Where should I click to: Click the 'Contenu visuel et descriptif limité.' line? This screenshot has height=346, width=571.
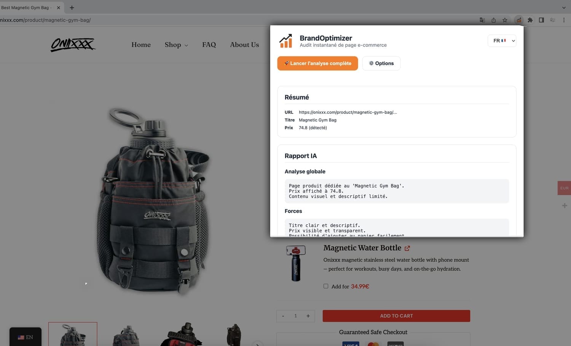338,196
